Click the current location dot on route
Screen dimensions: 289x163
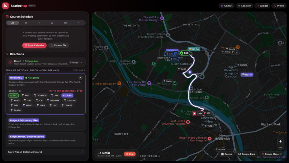pyautogui.click(x=190, y=72)
